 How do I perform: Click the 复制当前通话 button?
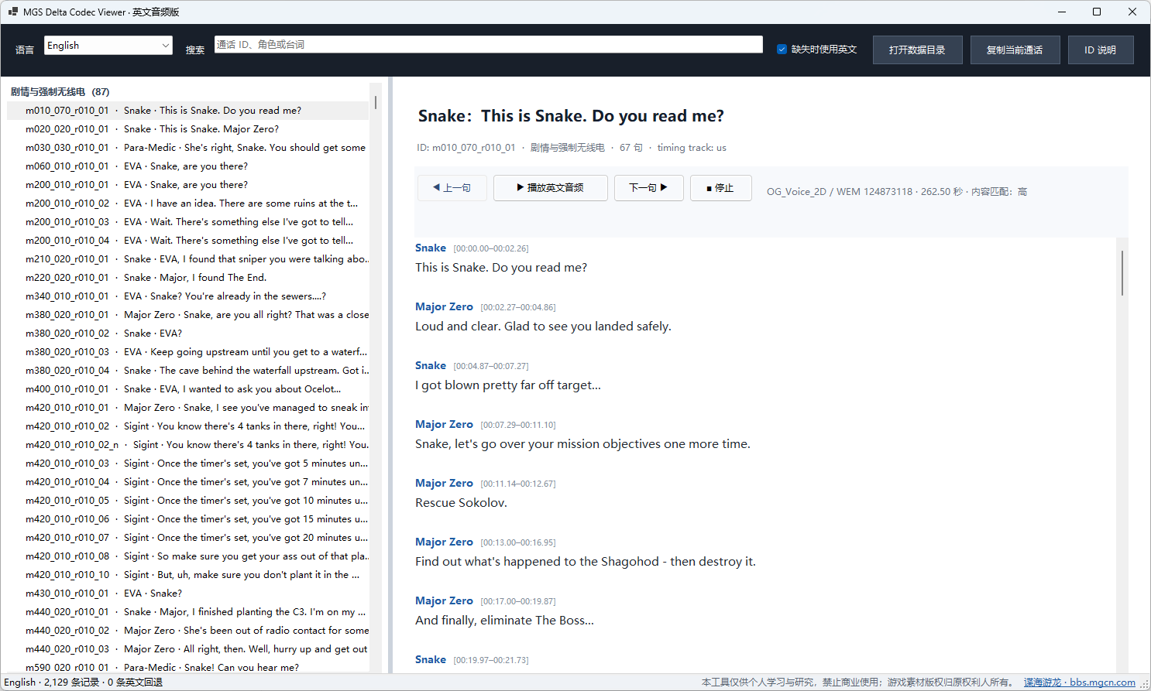tap(1015, 50)
